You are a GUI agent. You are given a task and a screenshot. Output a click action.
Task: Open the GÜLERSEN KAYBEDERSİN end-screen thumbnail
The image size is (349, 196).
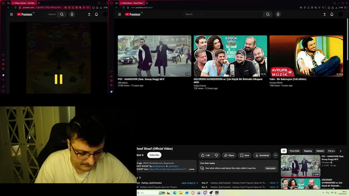tap(230, 56)
